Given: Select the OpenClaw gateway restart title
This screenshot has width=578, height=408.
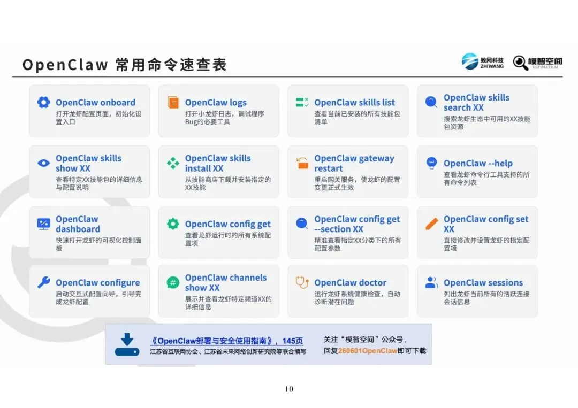Looking at the screenshot, I should [354, 163].
